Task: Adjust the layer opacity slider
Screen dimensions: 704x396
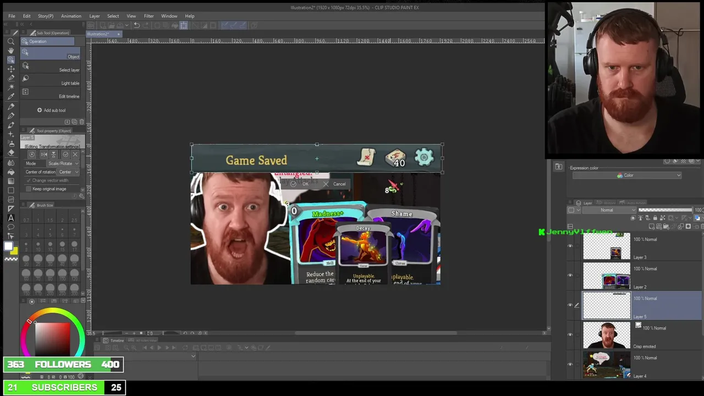Action: pyautogui.click(x=665, y=210)
